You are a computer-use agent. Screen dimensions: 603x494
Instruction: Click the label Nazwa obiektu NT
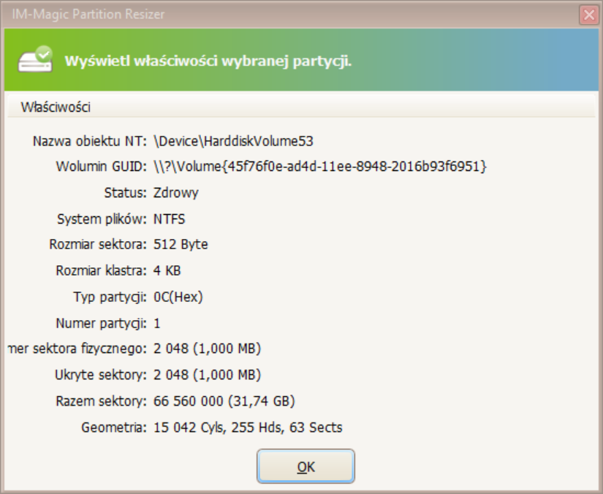click(x=90, y=141)
